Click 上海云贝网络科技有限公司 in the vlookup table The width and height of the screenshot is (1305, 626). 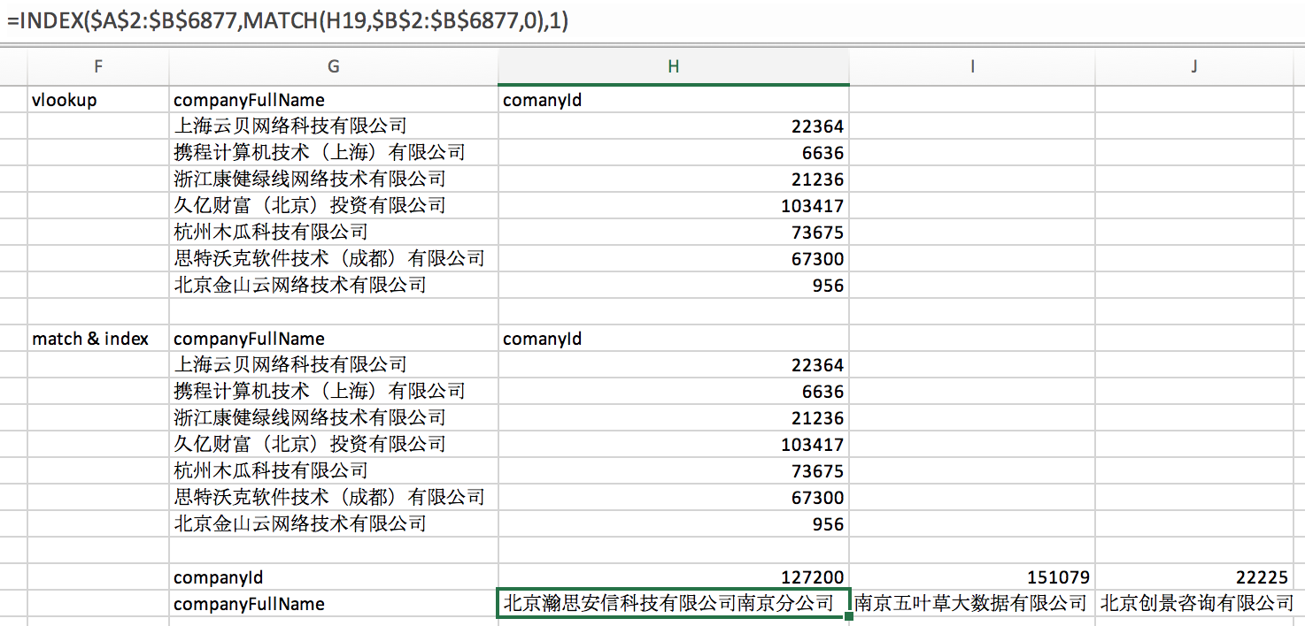click(x=333, y=126)
